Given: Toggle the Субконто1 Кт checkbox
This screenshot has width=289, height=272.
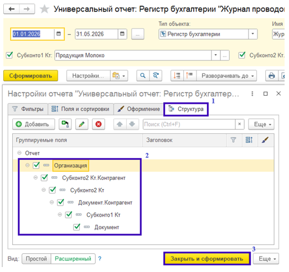Looking at the screenshot, I should (x=9, y=55).
